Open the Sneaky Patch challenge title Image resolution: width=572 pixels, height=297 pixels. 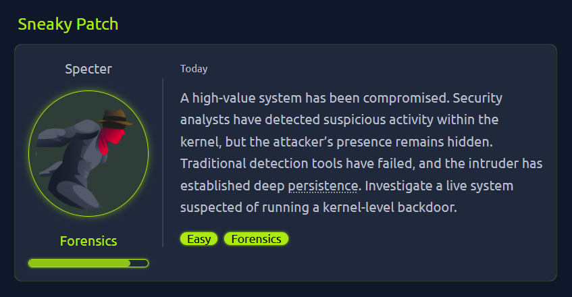[68, 25]
